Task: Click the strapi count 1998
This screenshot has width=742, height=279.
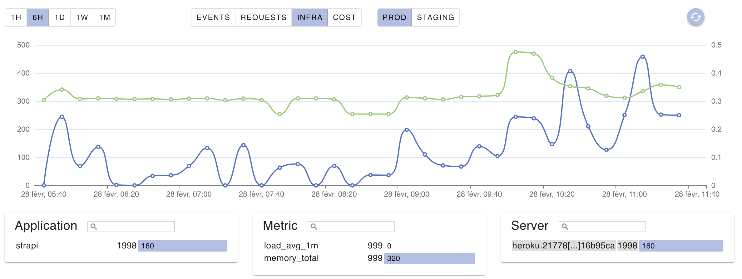Action: (x=127, y=246)
